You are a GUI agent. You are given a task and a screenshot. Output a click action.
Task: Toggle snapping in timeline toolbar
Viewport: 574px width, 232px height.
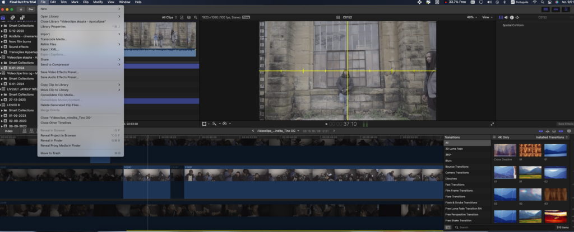(561, 131)
